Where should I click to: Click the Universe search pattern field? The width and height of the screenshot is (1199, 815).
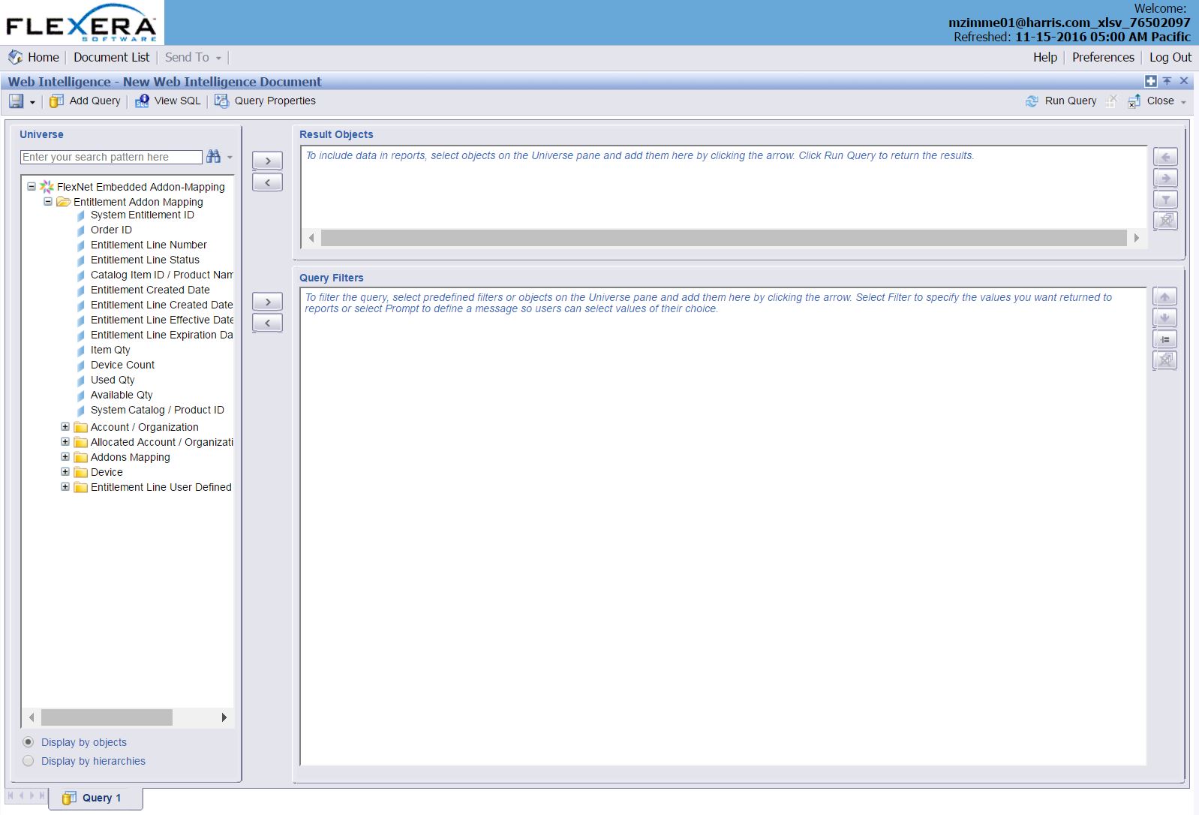click(x=111, y=157)
